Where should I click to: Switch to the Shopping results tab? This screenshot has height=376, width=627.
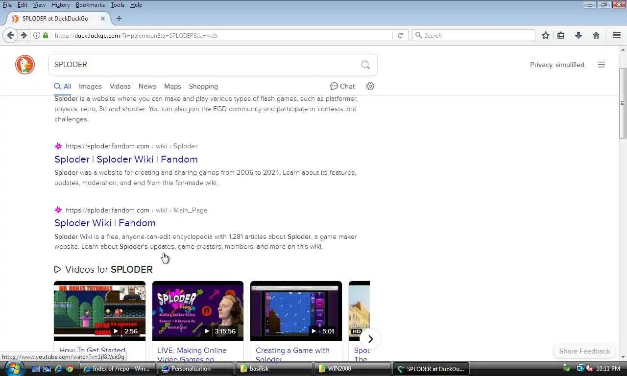[x=203, y=86]
